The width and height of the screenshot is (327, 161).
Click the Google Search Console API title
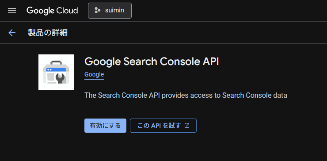point(152,61)
